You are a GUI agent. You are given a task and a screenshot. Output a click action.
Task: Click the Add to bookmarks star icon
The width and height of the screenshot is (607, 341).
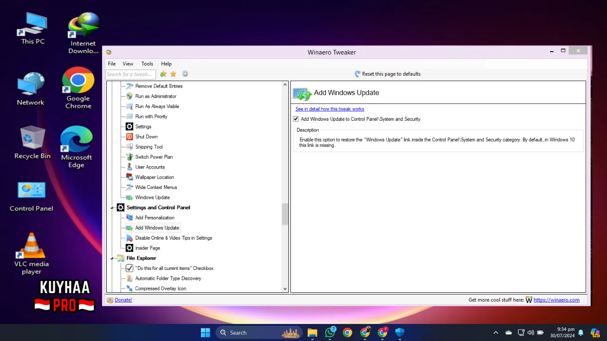pyautogui.click(x=163, y=74)
